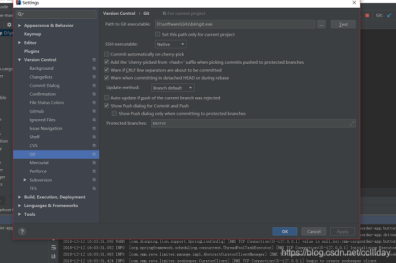Expand the Protected branches field editor
The width and height of the screenshot is (396, 263).
tap(352, 124)
